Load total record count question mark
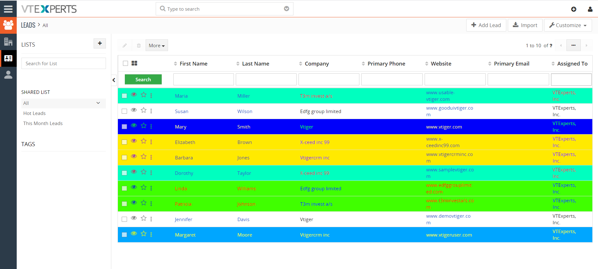 pyautogui.click(x=551, y=46)
